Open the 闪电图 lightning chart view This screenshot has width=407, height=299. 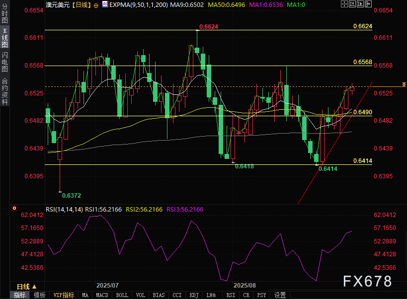[x=5, y=62]
